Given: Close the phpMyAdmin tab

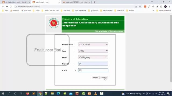Looking at the screenshot, I should (89, 2).
